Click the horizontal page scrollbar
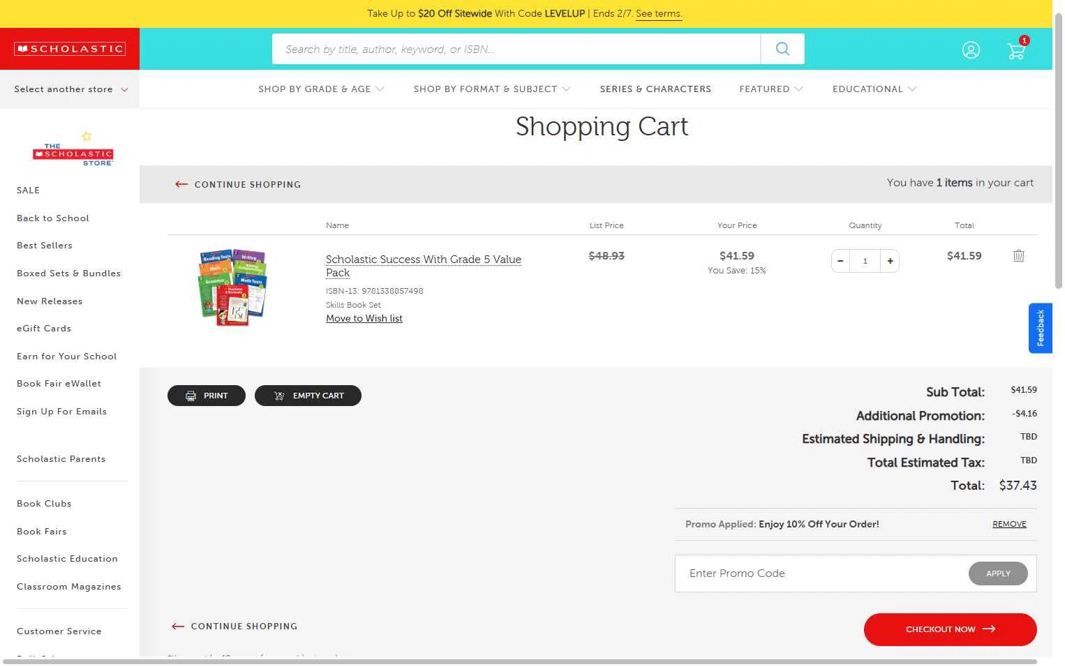The image size is (1065, 667). pos(520,661)
